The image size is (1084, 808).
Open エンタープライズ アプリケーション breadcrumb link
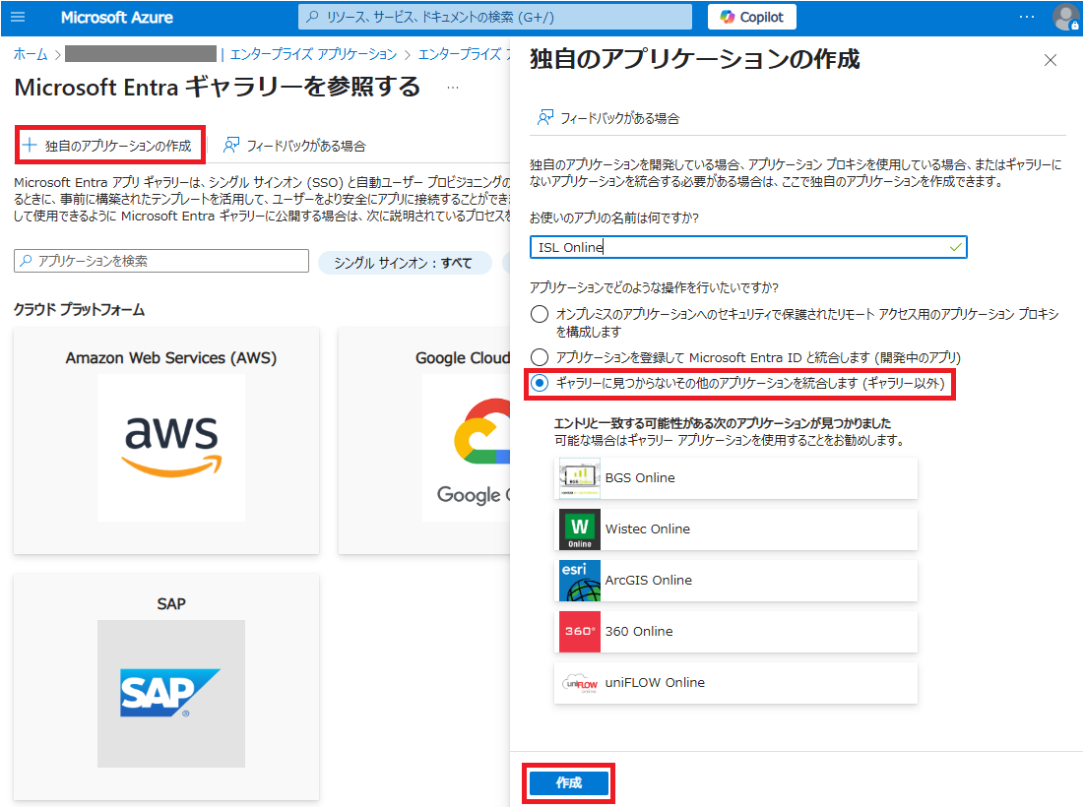(313, 54)
